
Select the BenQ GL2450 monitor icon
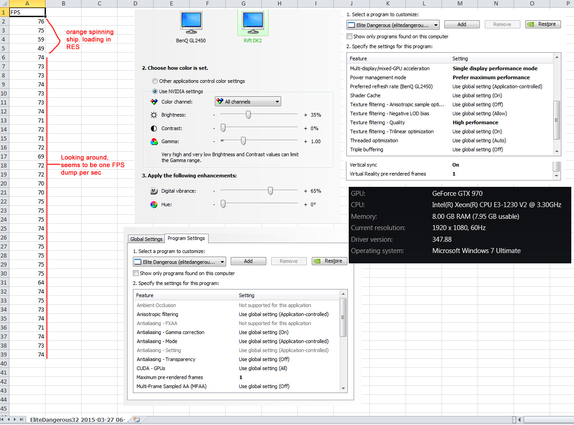pos(191,22)
